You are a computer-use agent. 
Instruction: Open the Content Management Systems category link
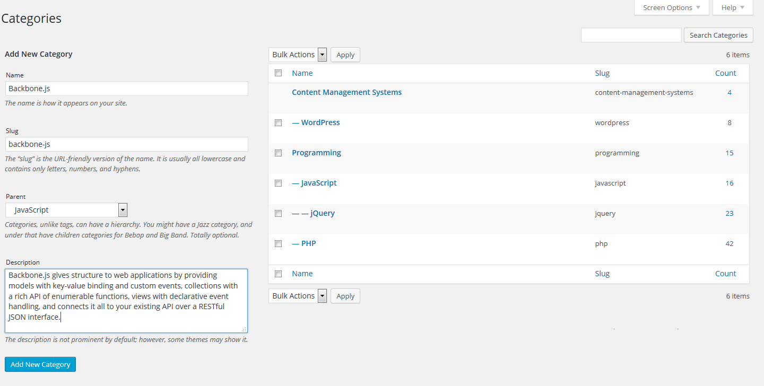346,92
